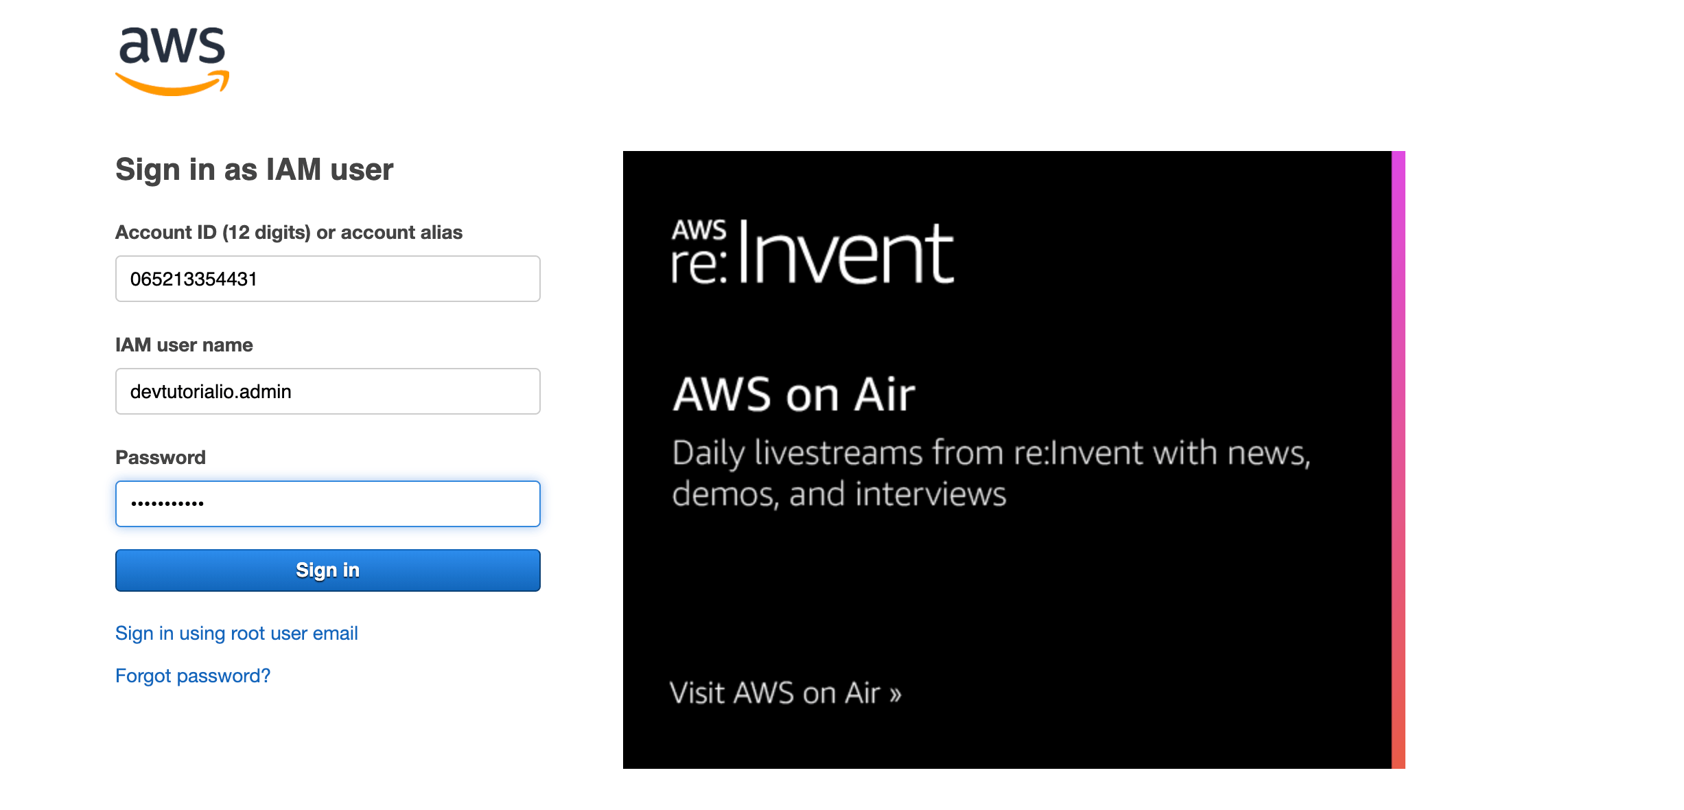Visit AWS on Air via the banner link
Image resolution: width=1684 pixels, height=810 pixels.
(x=785, y=693)
